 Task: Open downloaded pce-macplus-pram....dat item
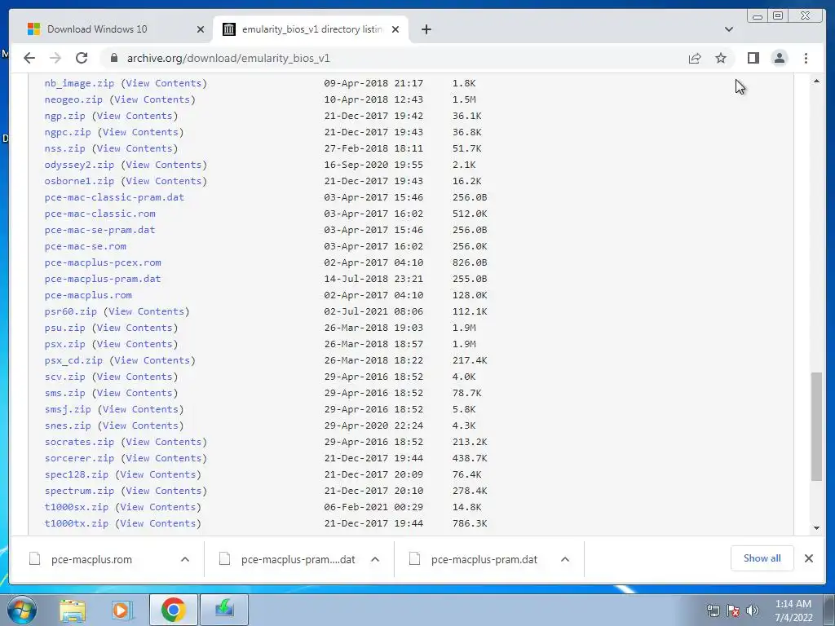coord(298,559)
